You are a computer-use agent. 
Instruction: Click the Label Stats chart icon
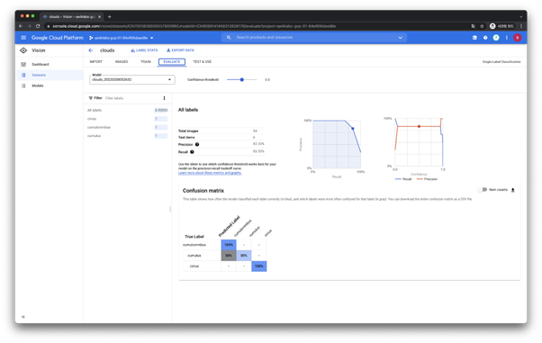click(x=132, y=50)
